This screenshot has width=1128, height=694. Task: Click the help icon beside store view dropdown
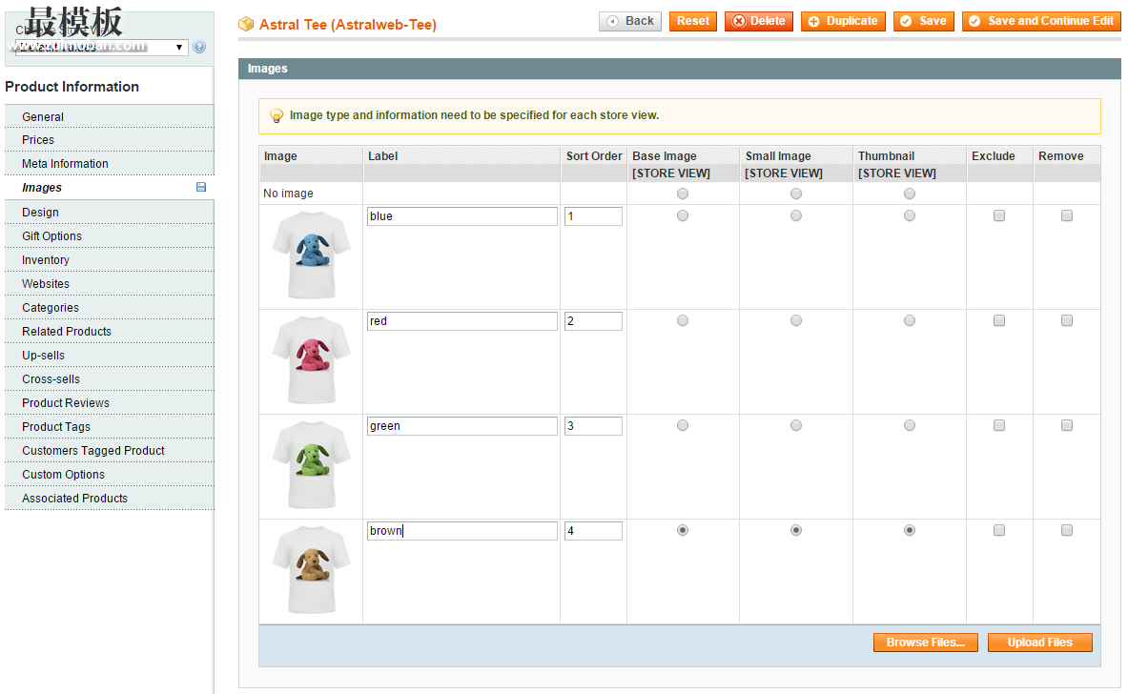tap(198, 47)
